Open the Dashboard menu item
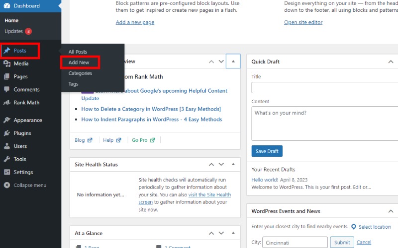The width and height of the screenshot is (398, 248). tap(30, 5)
